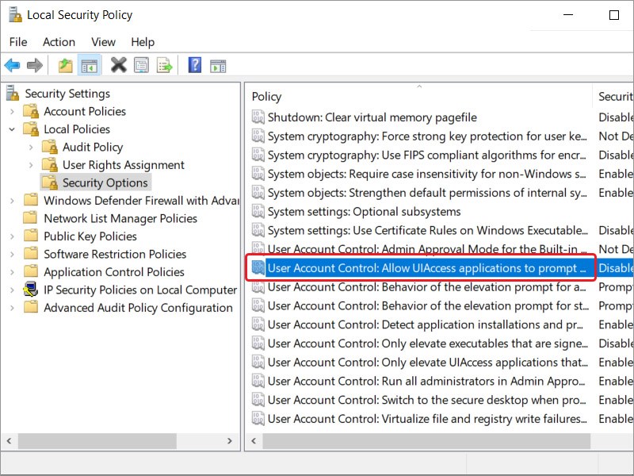Toggle Show/Hide Console Tree toolbar button
Screen dimensions: 634x476
[x=90, y=65]
